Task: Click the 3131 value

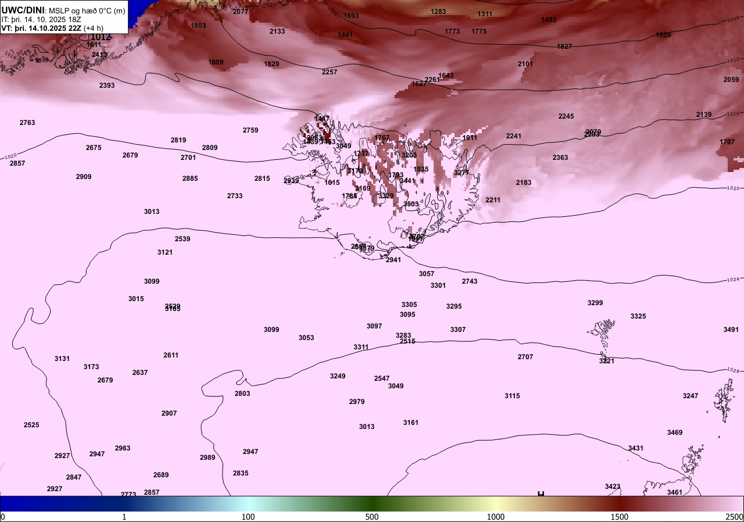Action: click(x=62, y=359)
